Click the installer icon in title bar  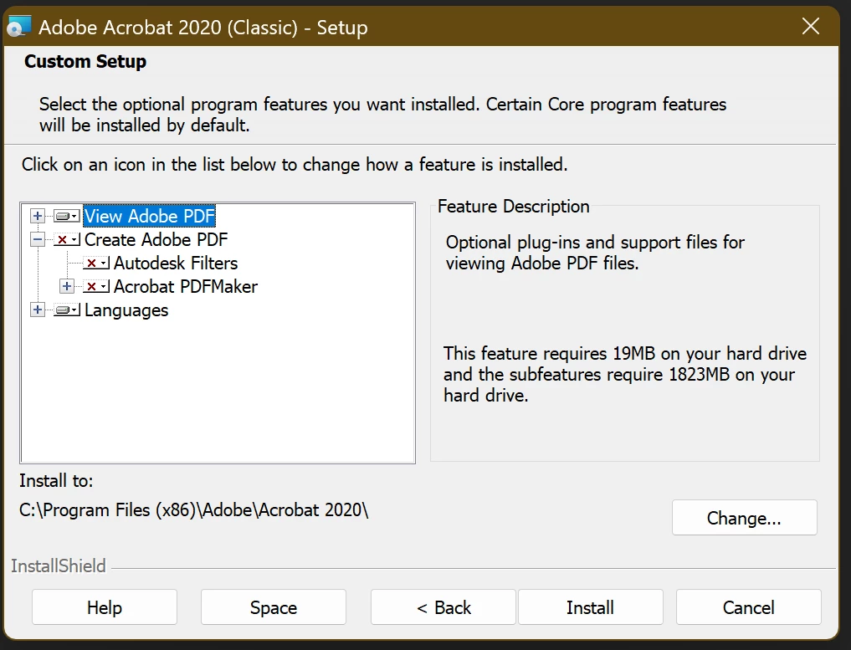coord(19,26)
